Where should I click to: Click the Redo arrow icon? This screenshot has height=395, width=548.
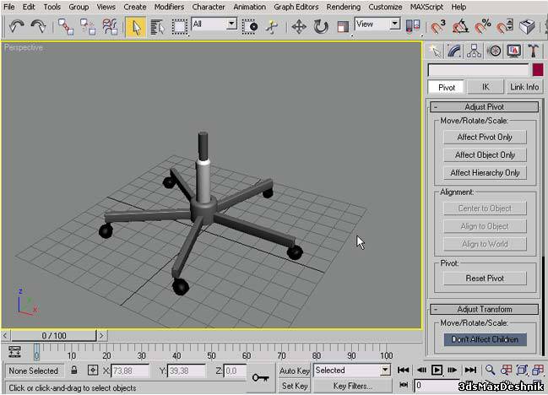(x=38, y=26)
